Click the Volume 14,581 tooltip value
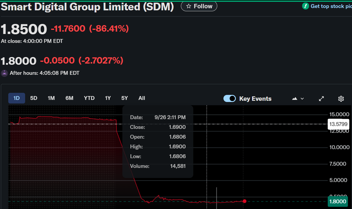Viewport: 352px width, 209px height. click(178, 166)
